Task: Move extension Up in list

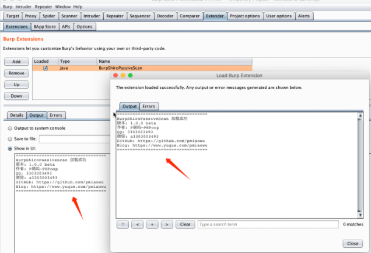Action: coord(16,84)
